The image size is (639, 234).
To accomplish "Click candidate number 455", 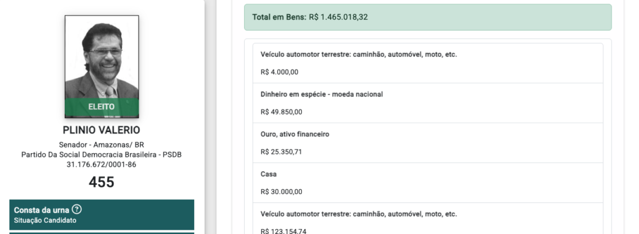I will pyautogui.click(x=102, y=182).
